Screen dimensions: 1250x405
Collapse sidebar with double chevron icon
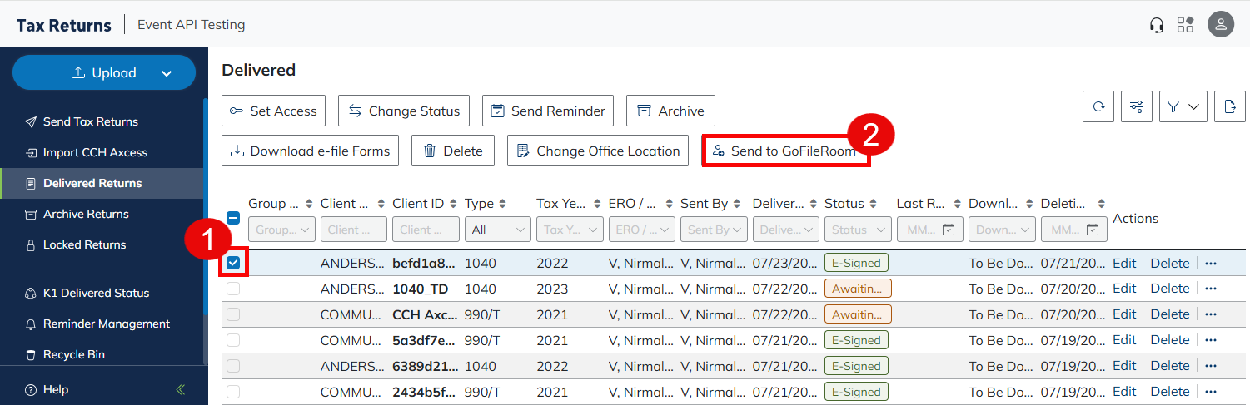[181, 389]
